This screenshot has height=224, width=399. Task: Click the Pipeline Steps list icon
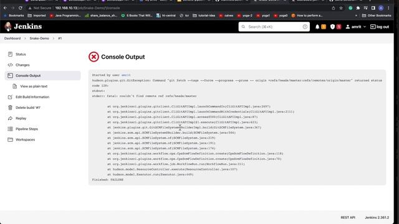pos(10,129)
